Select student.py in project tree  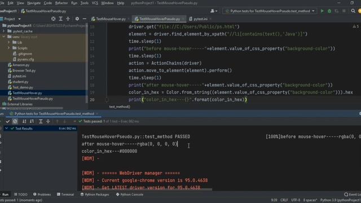pyautogui.click(x=20, y=82)
